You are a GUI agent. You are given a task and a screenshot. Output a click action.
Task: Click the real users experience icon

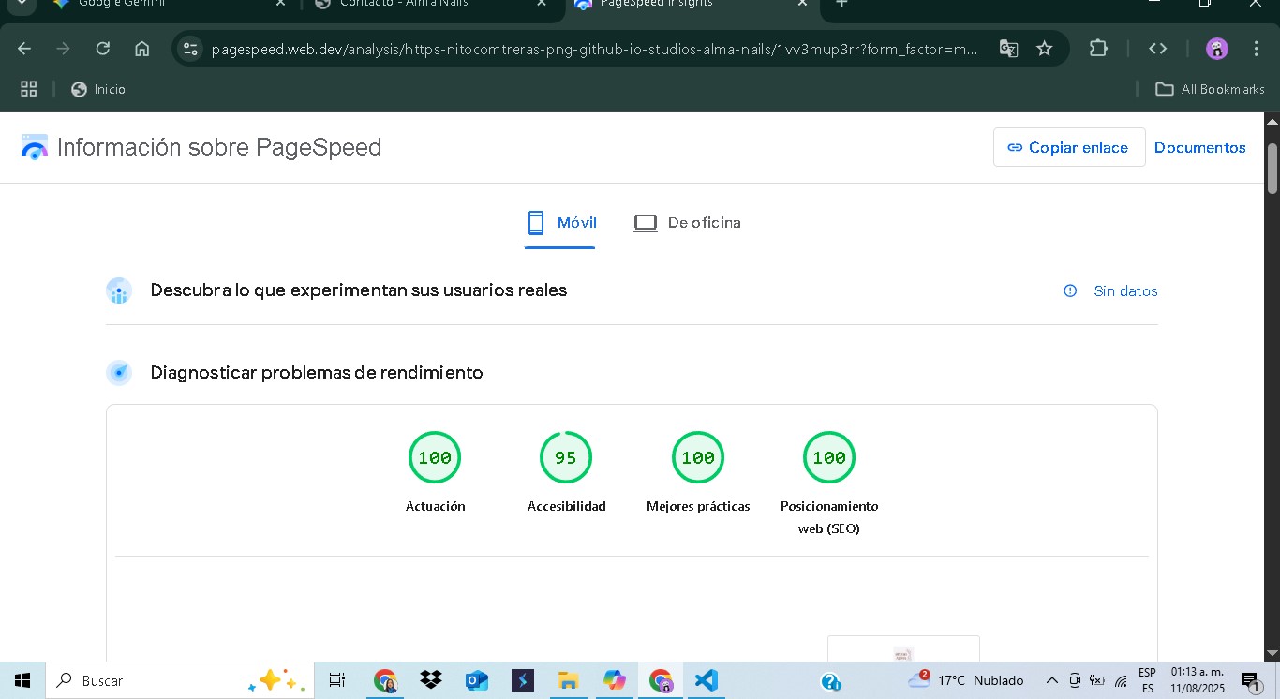tap(119, 291)
